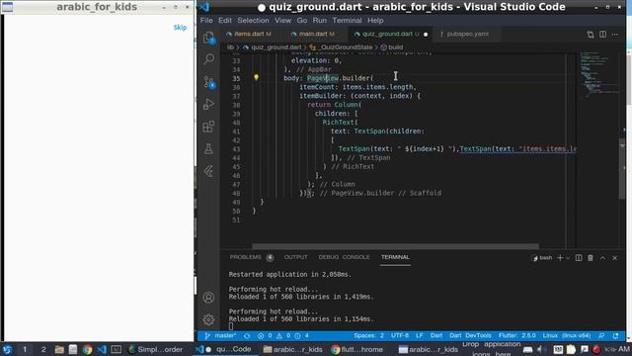This screenshot has height=356, width=632.
Task: Switch to the TERMINAL panel tab
Action: click(395, 257)
